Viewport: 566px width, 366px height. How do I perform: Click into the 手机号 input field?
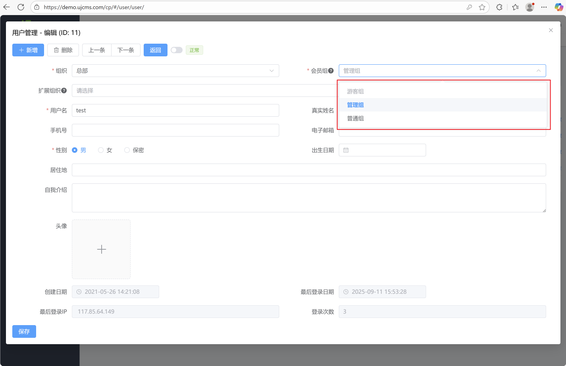pyautogui.click(x=175, y=130)
